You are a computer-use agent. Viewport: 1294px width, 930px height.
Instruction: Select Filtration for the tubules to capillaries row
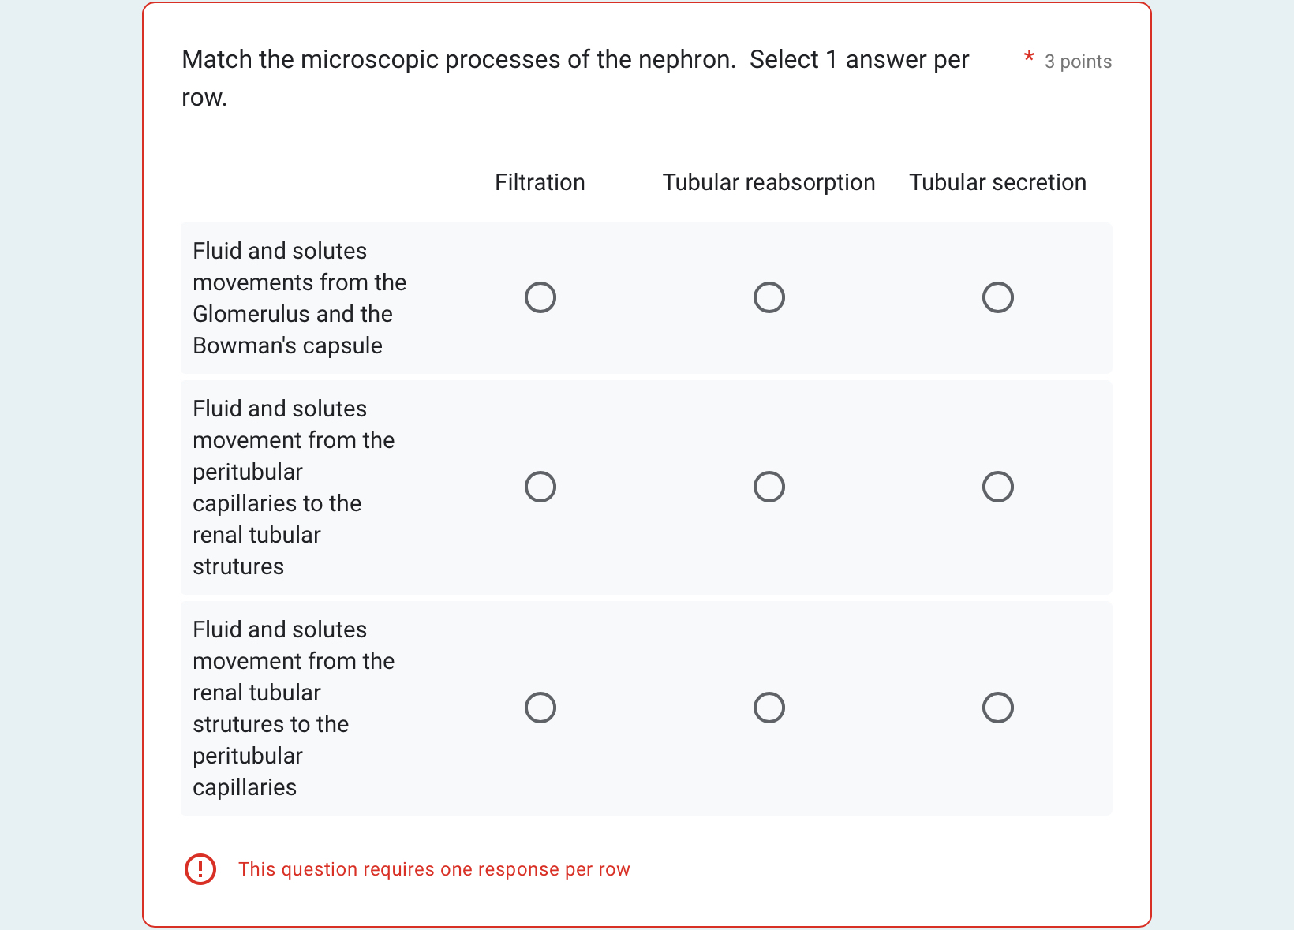click(540, 707)
